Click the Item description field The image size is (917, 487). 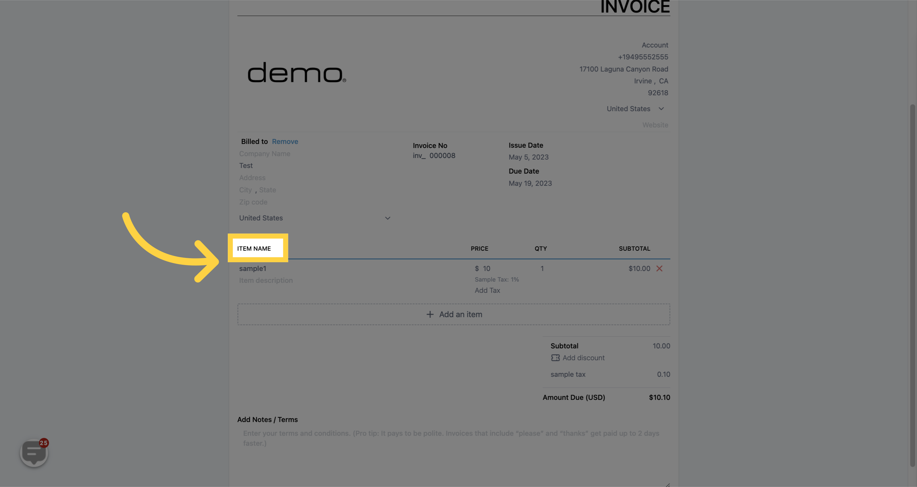(266, 280)
